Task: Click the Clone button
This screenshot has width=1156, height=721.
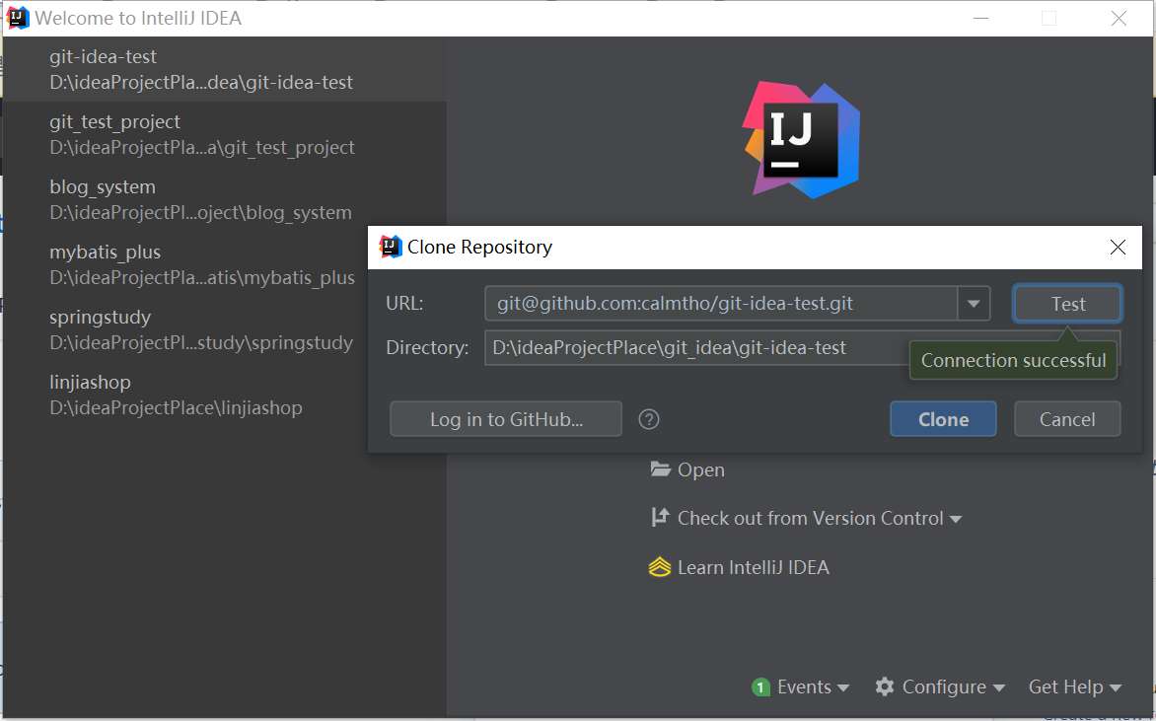Action: point(943,419)
